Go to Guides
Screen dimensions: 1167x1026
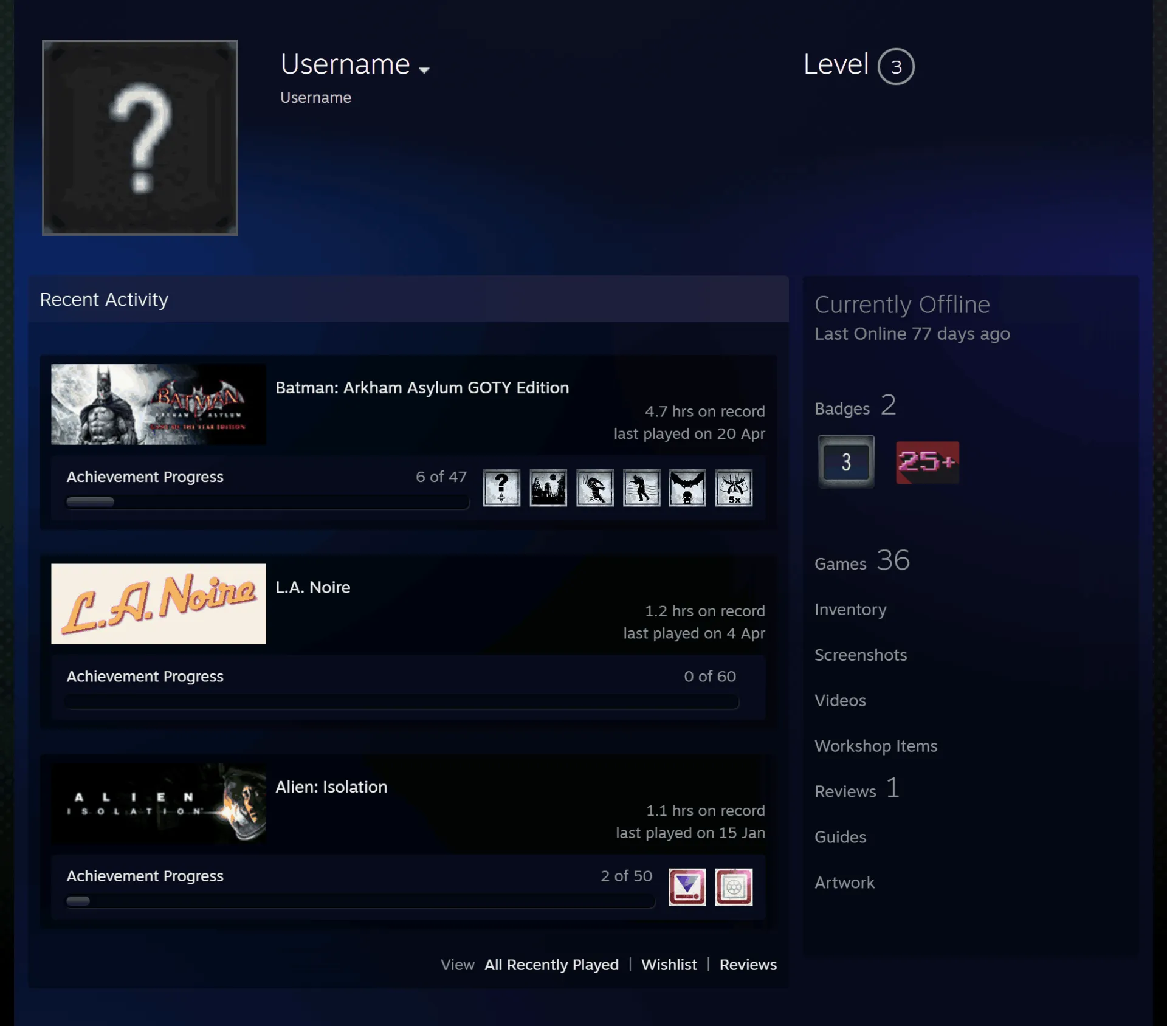(840, 837)
